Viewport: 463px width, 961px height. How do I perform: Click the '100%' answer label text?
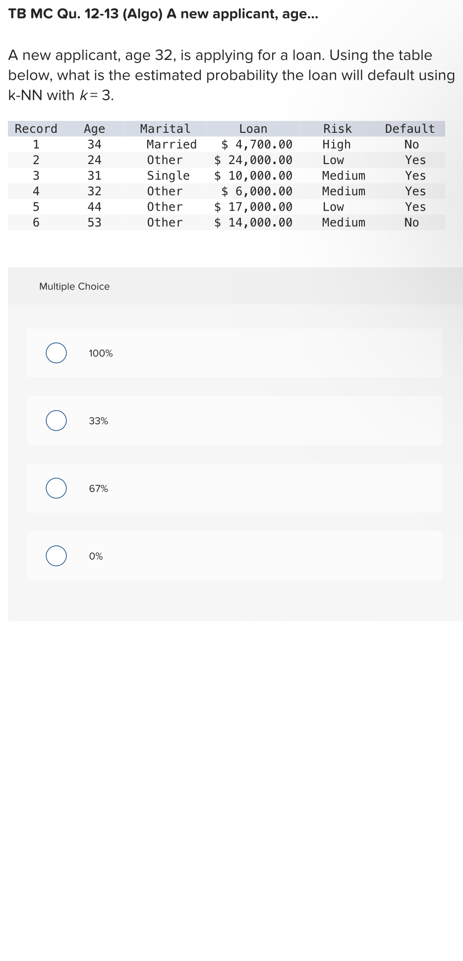tap(101, 353)
